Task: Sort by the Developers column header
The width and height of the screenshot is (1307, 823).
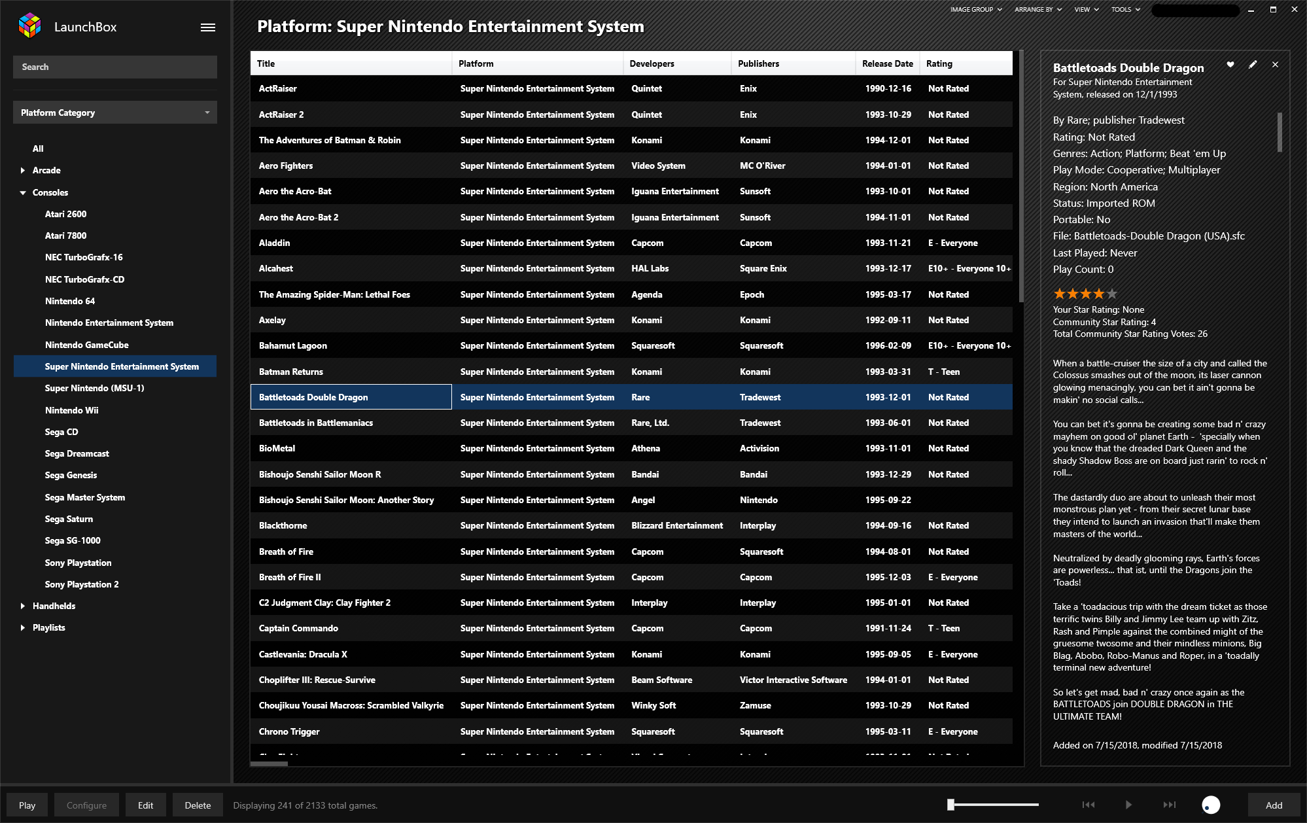Action: [x=677, y=63]
